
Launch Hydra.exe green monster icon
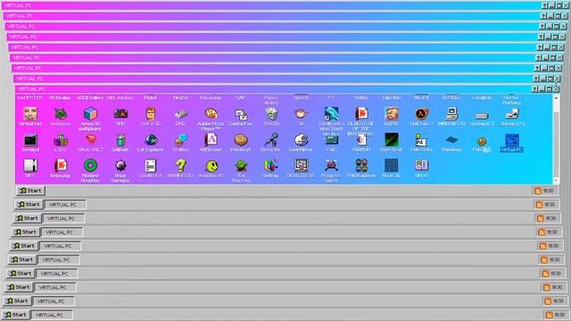coord(61,114)
